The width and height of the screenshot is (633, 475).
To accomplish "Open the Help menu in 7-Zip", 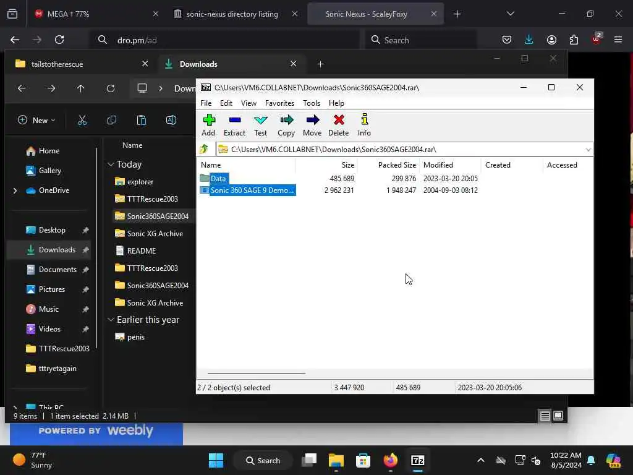I will coord(336,103).
